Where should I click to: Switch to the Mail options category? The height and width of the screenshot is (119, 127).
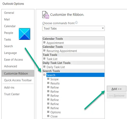point(7,19)
